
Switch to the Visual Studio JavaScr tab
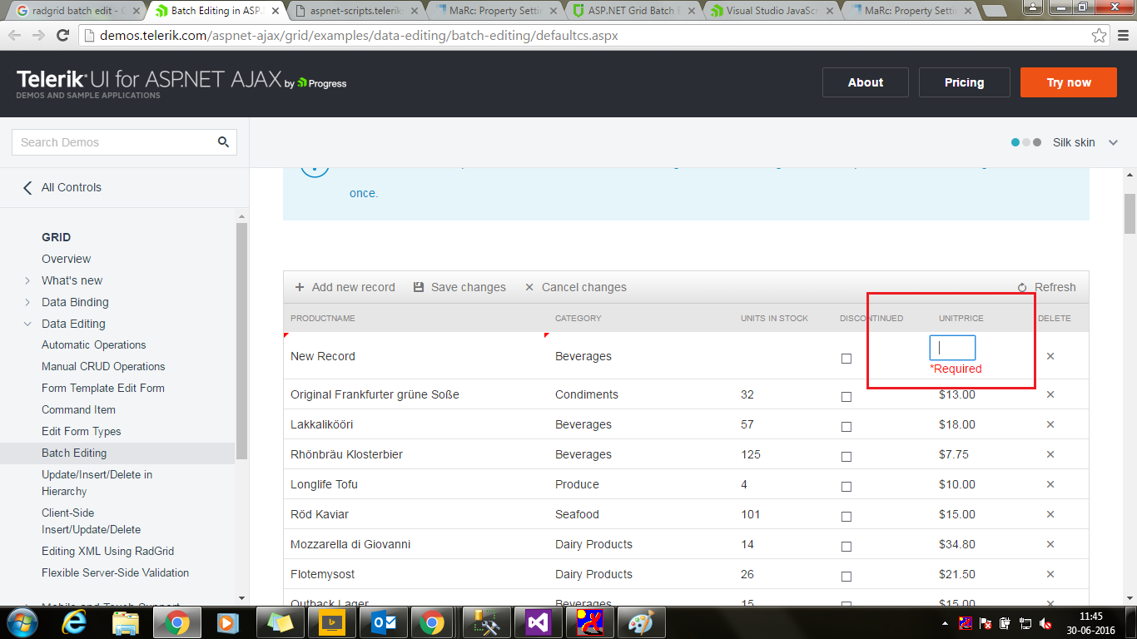(x=772, y=12)
